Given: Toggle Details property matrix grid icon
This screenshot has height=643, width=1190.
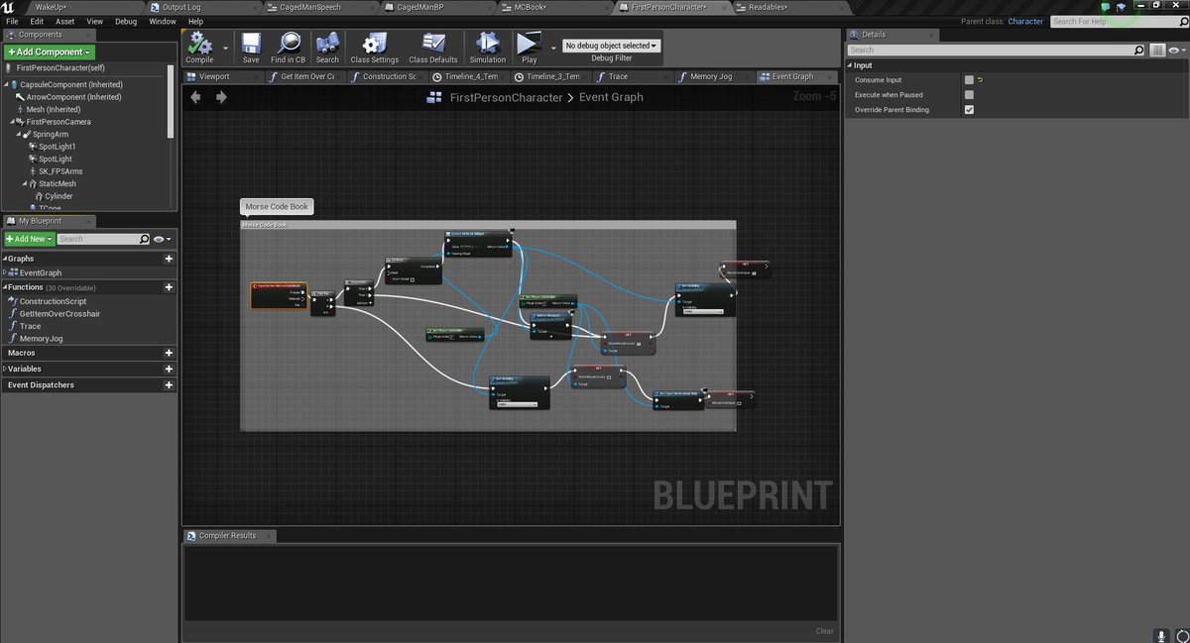Looking at the screenshot, I should [x=1157, y=50].
